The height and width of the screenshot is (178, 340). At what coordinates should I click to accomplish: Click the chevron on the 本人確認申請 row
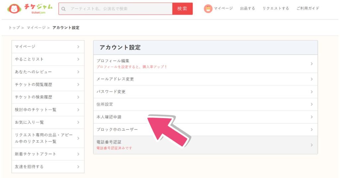click(x=311, y=117)
